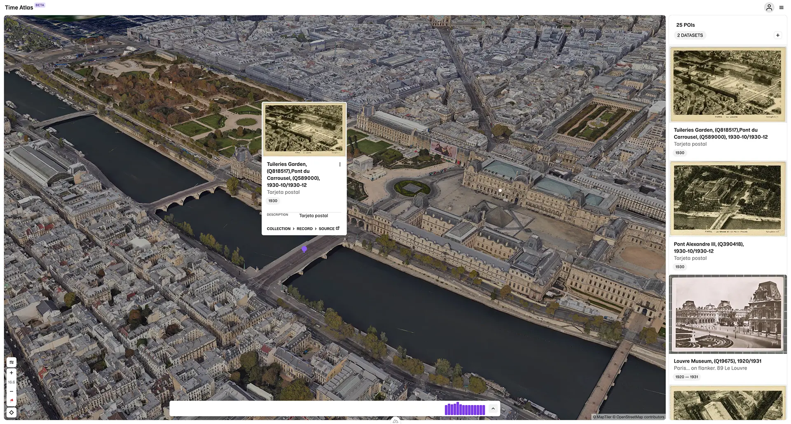The image size is (791, 424).
Task: Click the 25 POIs heading
Action: (686, 25)
